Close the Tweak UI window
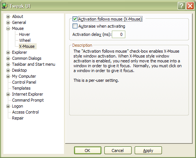This screenshot has height=158, width=196. [190, 6]
